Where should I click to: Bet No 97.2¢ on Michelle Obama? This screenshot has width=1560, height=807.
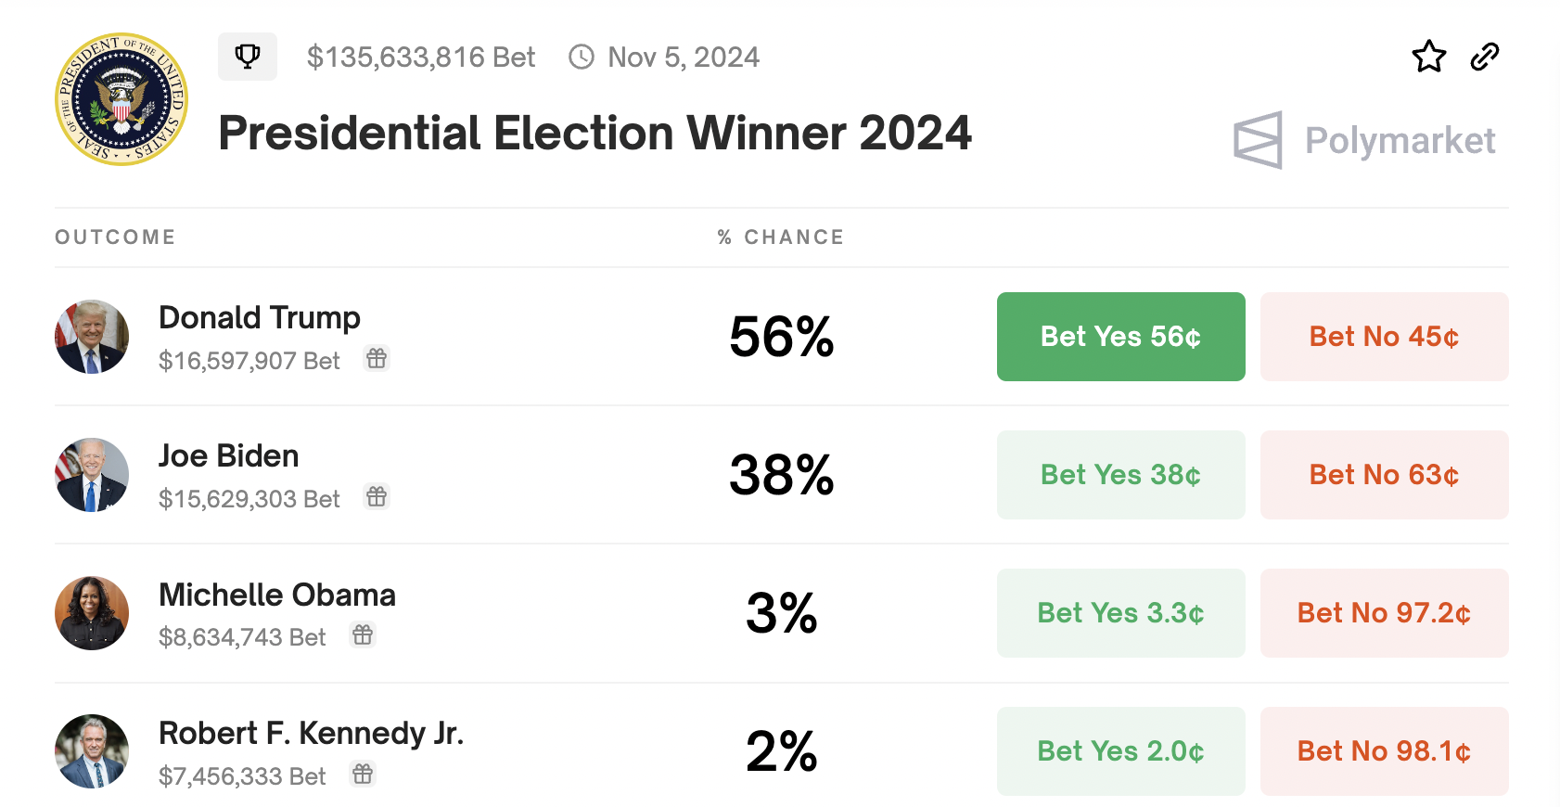(x=1384, y=613)
